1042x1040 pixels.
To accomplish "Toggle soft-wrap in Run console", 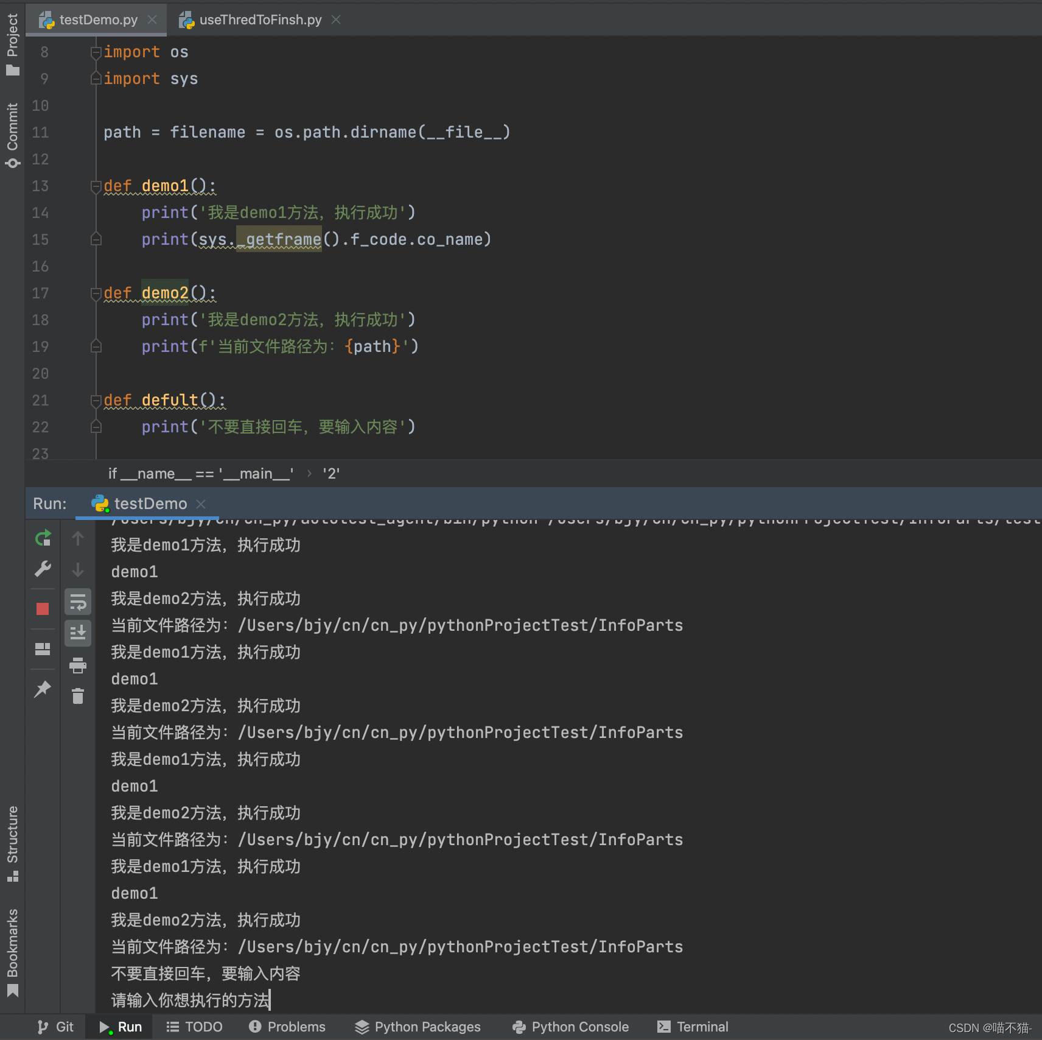I will click(x=78, y=602).
